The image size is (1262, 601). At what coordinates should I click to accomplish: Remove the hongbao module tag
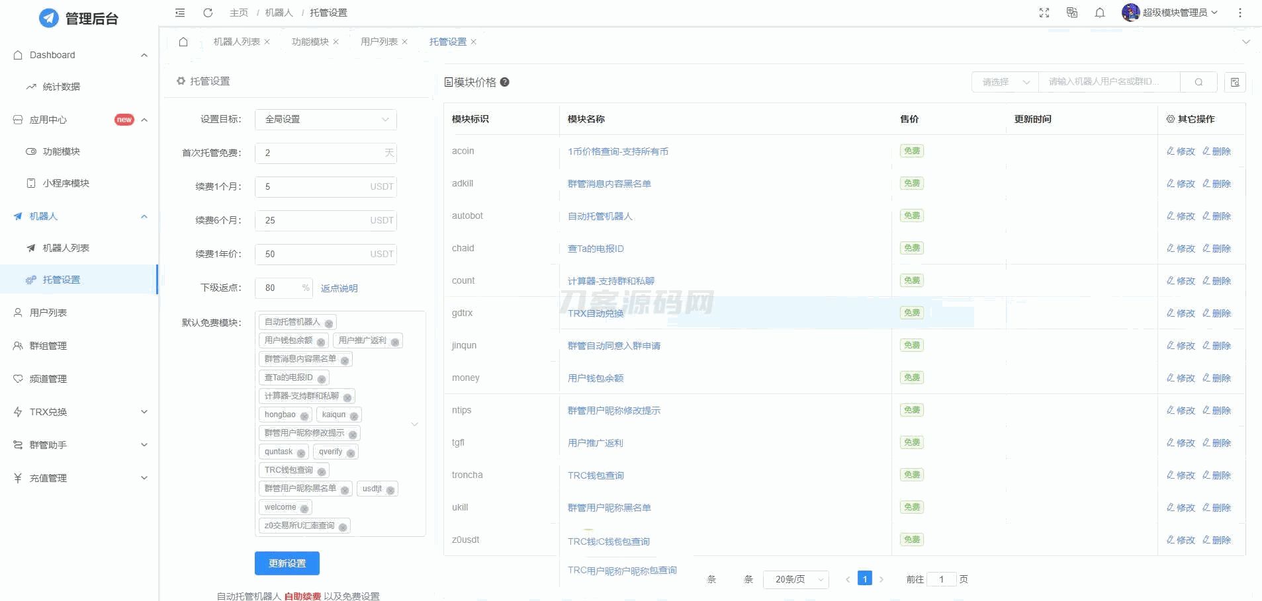(304, 416)
